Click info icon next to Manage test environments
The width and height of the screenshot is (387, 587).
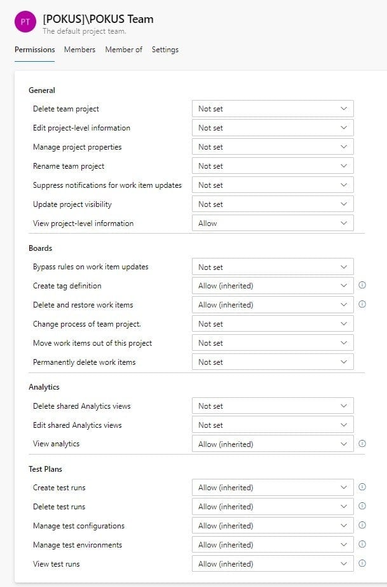[362, 545]
